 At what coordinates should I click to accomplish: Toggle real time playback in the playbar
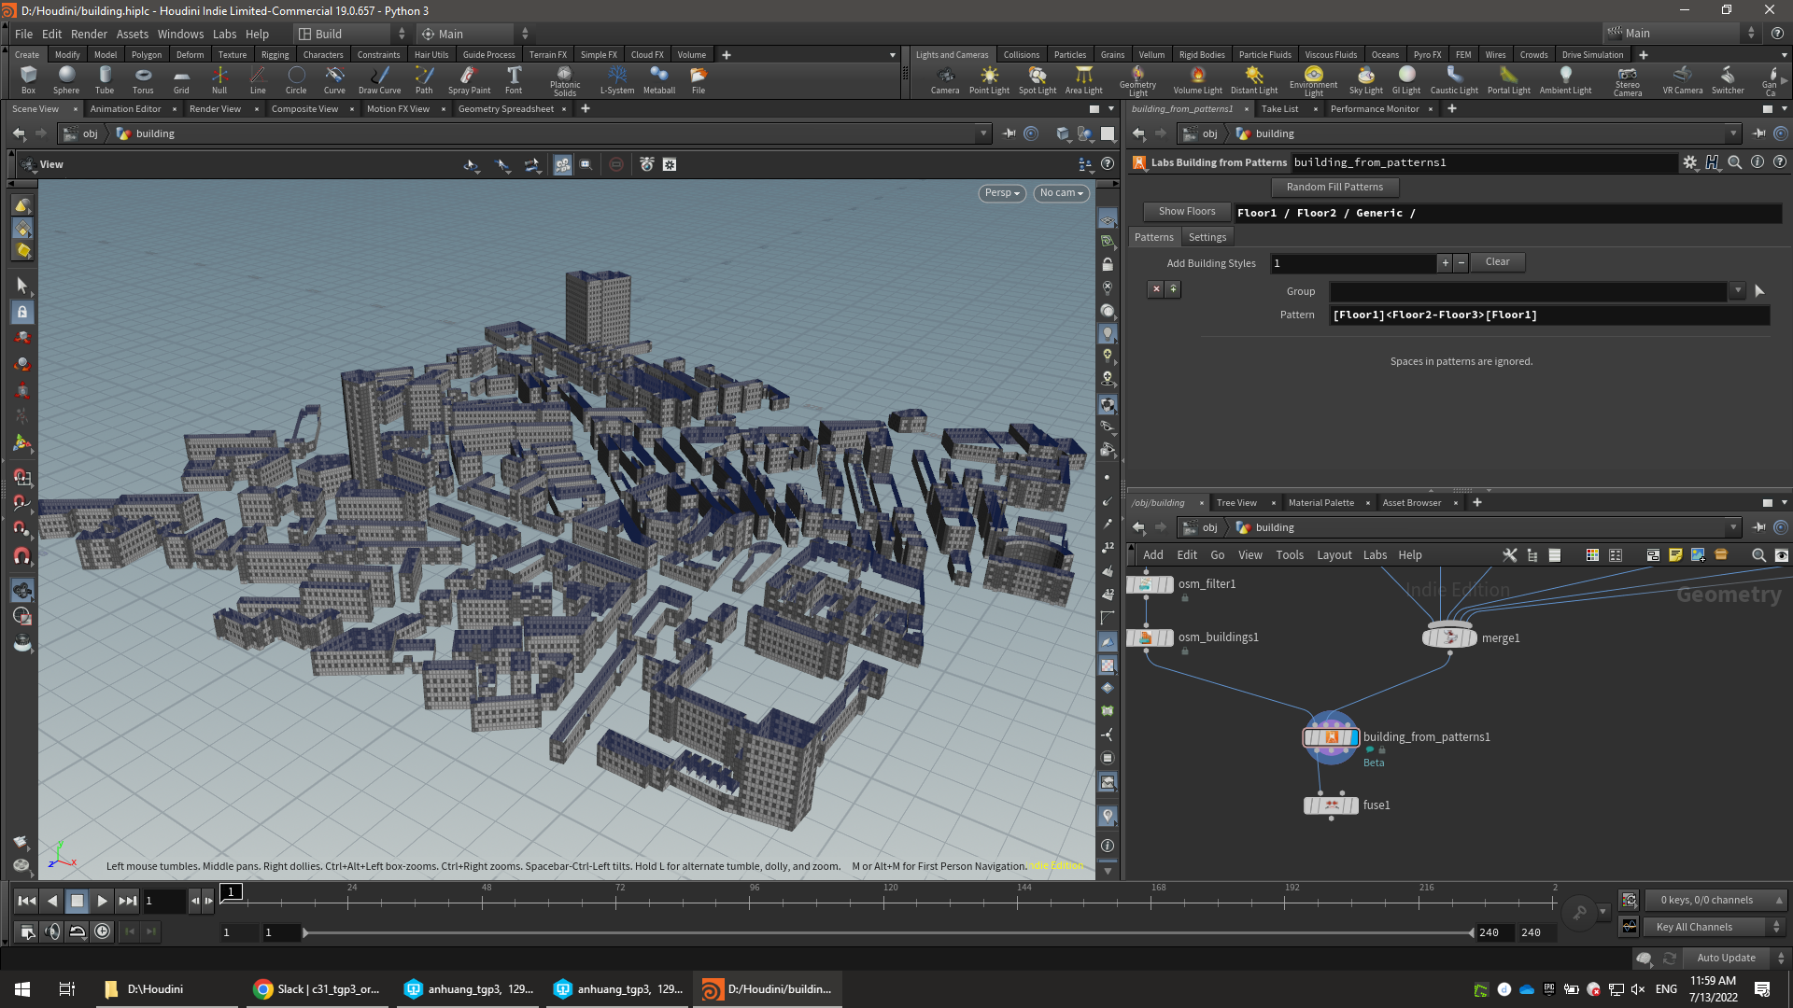click(x=103, y=931)
